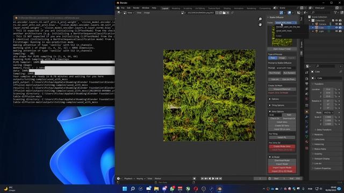
Task: Select the Object properties orange square tab
Action: [x=307, y=112]
